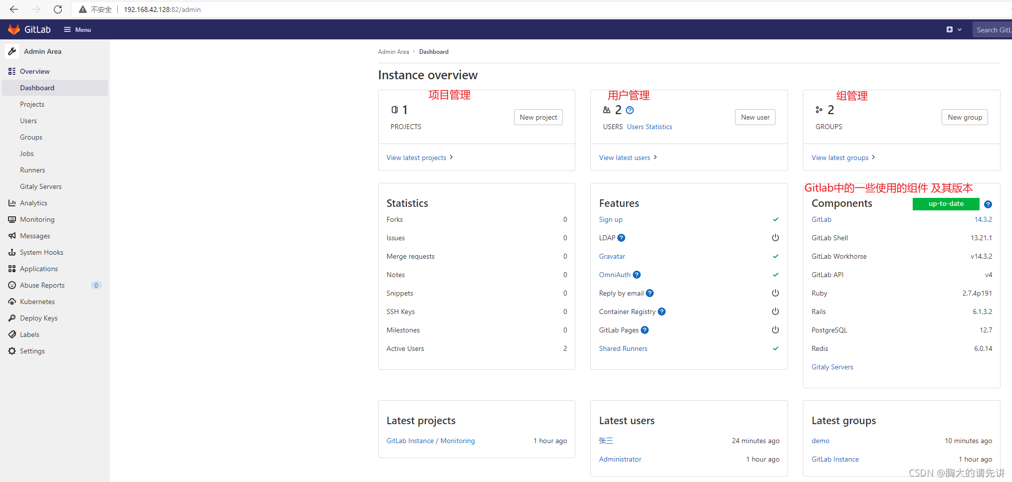The width and height of the screenshot is (1012, 482).
Task: Click the Deploy Keys key icon
Action: (x=12, y=318)
